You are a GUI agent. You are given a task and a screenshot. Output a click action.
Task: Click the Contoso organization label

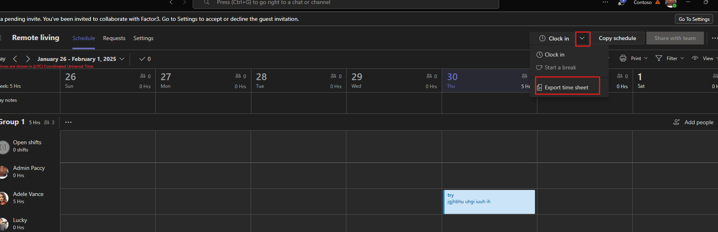(x=642, y=2)
